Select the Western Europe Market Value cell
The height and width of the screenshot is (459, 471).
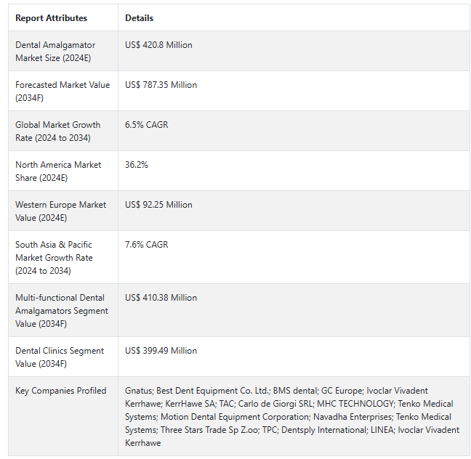click(x=60, y=211)
